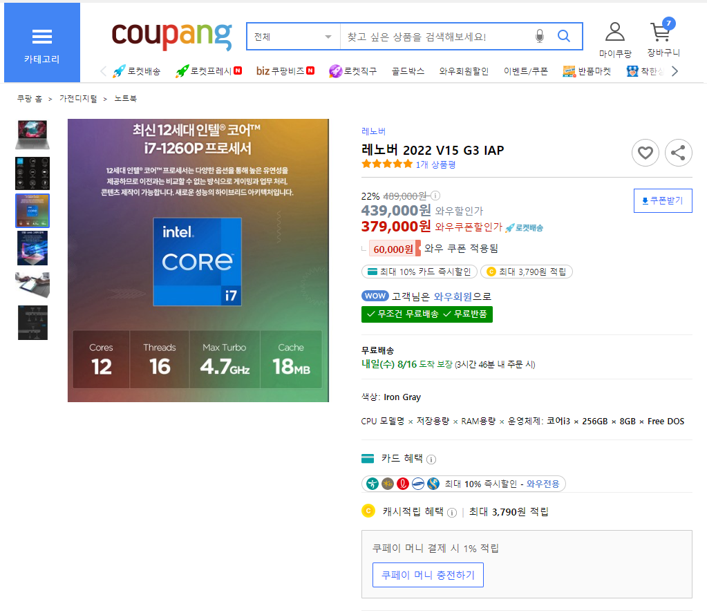Click the 와우전용 link in card benefits
Screen dimensions: 707x615
[x=543, y=484]
